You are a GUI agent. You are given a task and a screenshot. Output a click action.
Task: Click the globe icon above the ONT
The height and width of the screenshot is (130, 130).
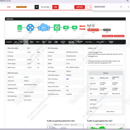pyautogui.click(x=93, y=25)
